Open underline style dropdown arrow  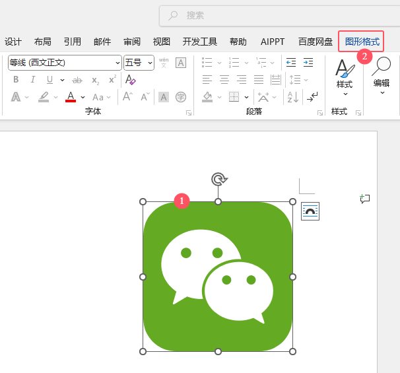(x=62, y=80)
